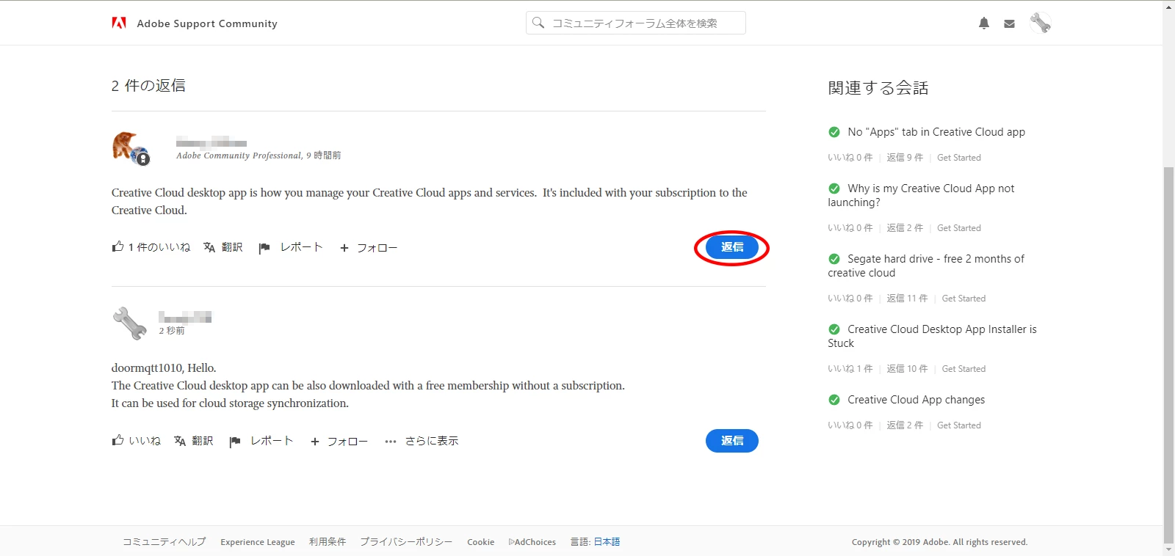Open コミュニティヘルプ footer link
1175x556 pixels.
pyautogui.click(x=164, y=542)
